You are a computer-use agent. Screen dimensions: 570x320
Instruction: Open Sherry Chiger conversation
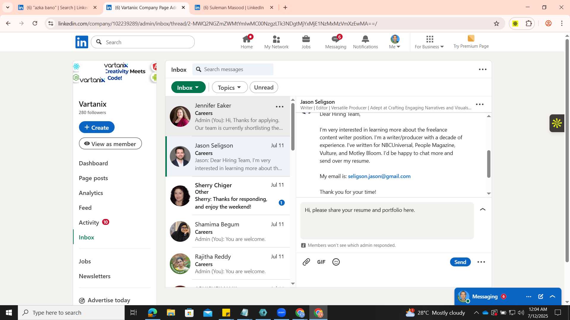coord(228,196)
